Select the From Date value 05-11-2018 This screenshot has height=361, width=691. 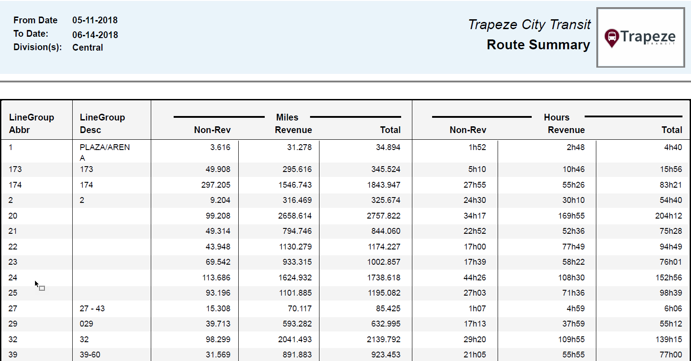(x=95, y=20)
